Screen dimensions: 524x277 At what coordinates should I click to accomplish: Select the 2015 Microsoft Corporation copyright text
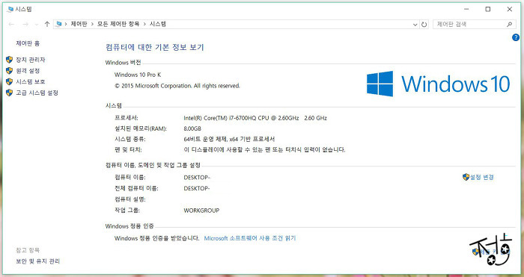tap(177, 86)
